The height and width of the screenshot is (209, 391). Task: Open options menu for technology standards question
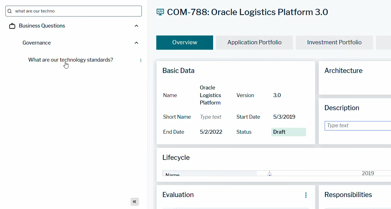pyautogui.click(x=141, y=60)
